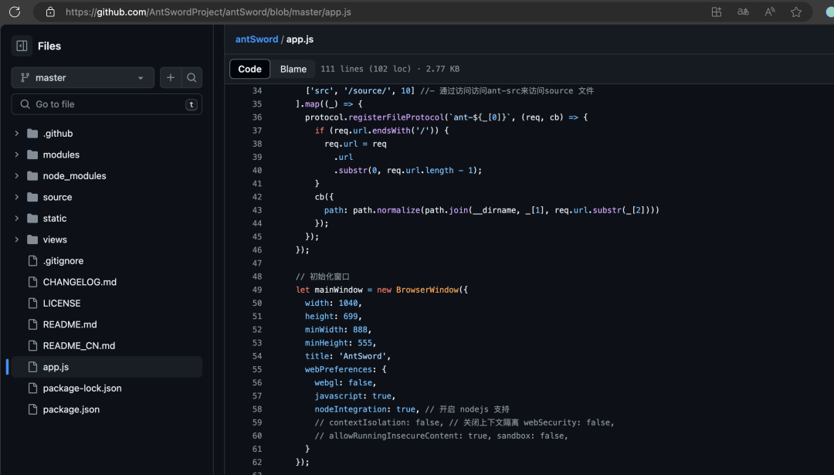Expand the node_modules folder chevron
Image resolution: width=834 pixels, height=475 pixels.
click(16, 176)
